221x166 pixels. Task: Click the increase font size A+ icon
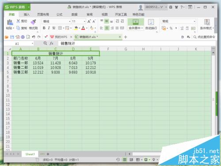(x=89, y=22)
